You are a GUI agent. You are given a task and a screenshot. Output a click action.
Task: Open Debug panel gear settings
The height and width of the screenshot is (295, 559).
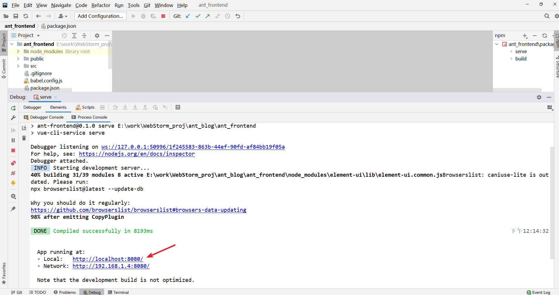(x=539, y=97)
